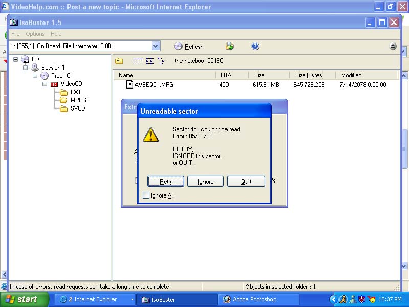Select the AVSEQ01.MPG file name

(x=154, y=85)
